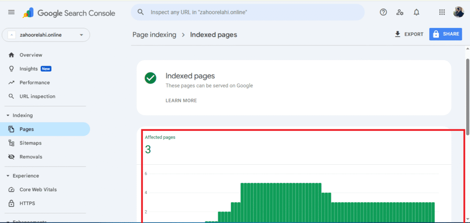Viewport: 470px width, 223px height.
Task: Click the blue SHARE button
Action: (x=445, y=34)
